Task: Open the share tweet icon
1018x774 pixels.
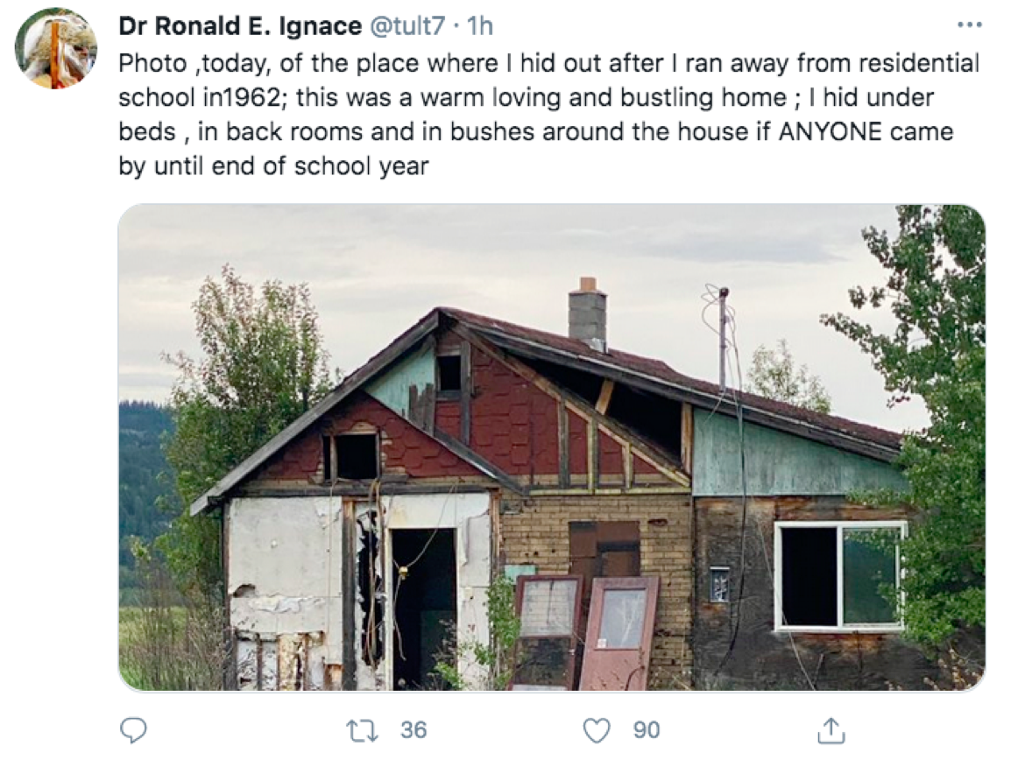Action: [x=832, y=730]
